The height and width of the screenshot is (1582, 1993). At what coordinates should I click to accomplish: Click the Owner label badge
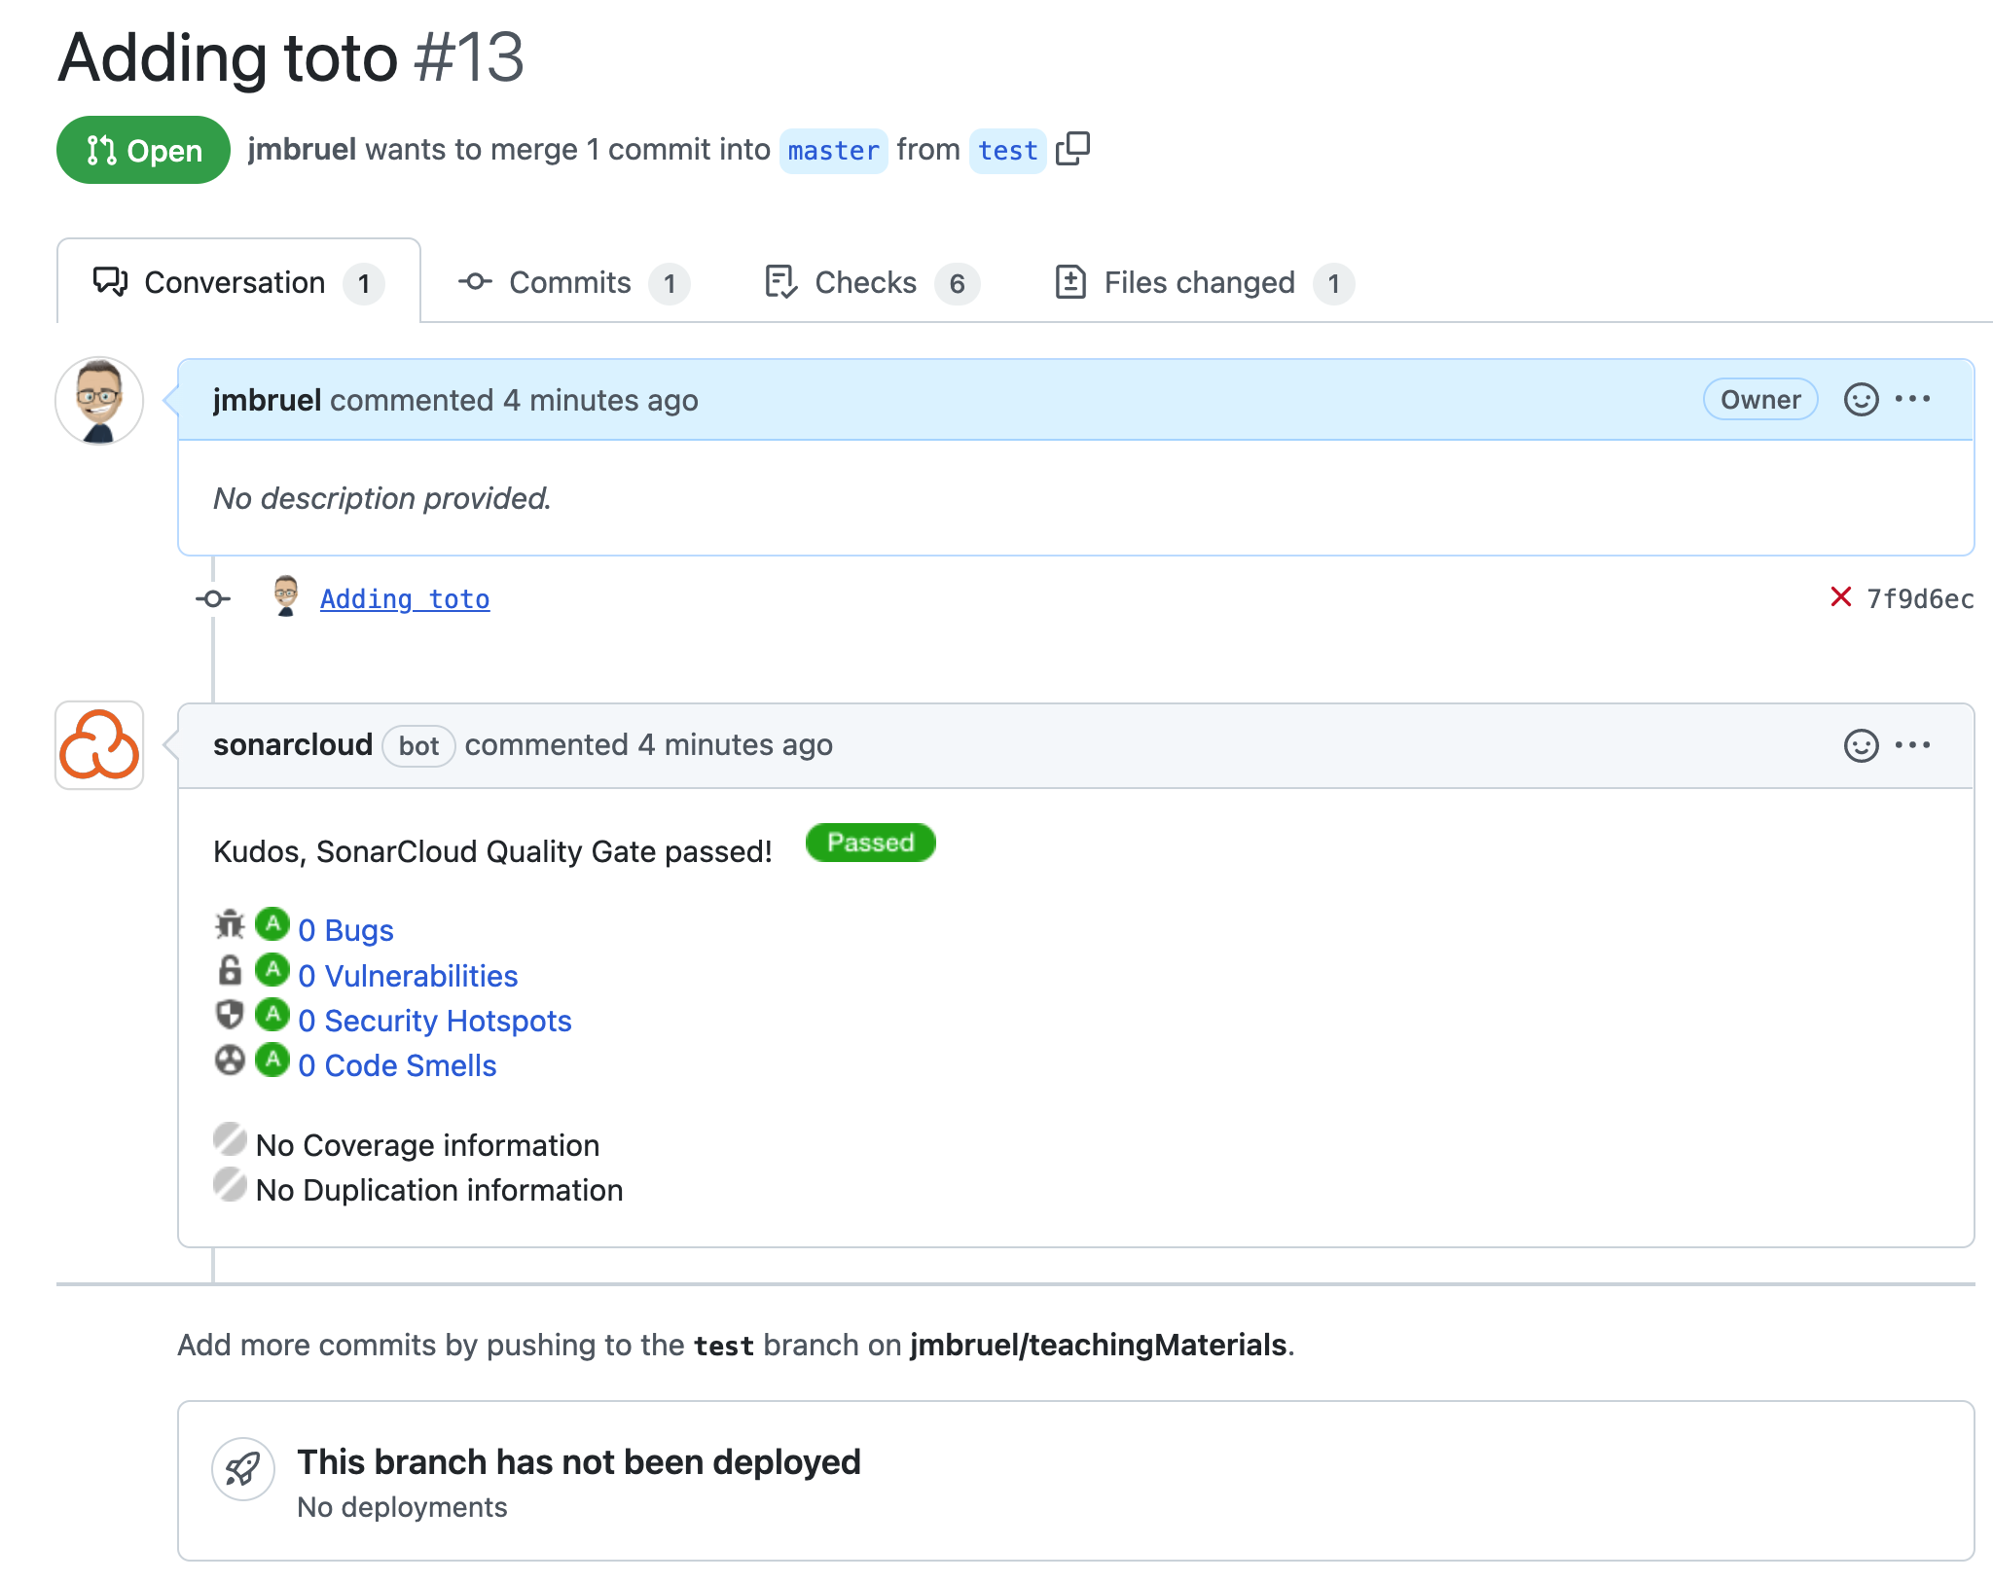(1759, 399)
